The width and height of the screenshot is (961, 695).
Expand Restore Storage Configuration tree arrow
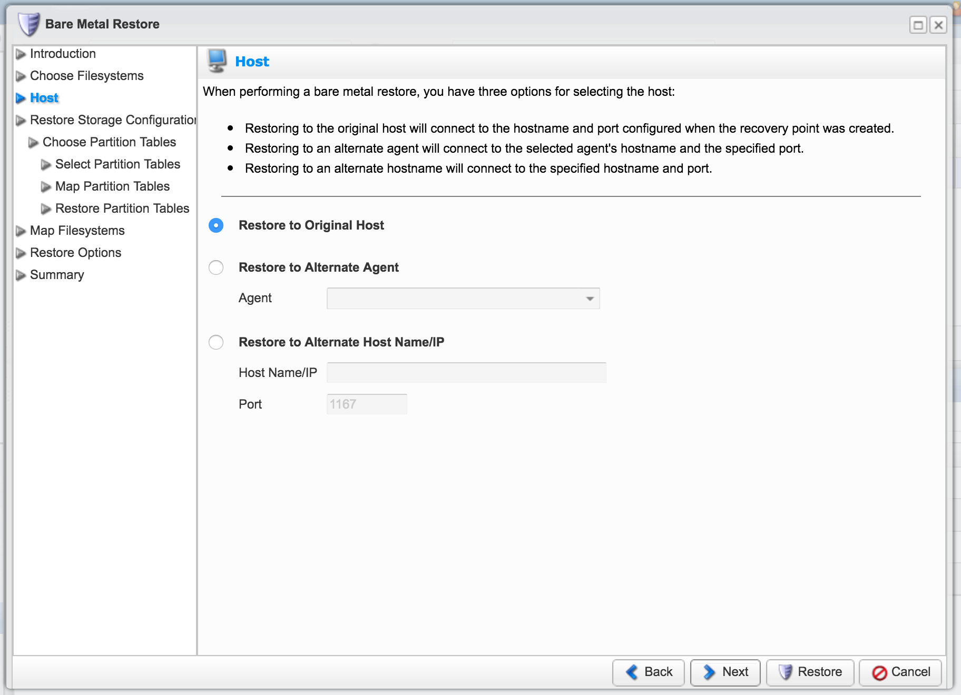21,121
